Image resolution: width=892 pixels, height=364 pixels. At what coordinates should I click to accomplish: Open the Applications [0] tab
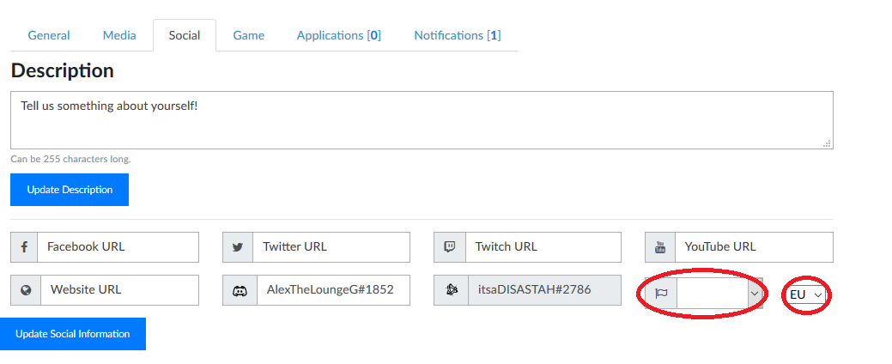339,35
